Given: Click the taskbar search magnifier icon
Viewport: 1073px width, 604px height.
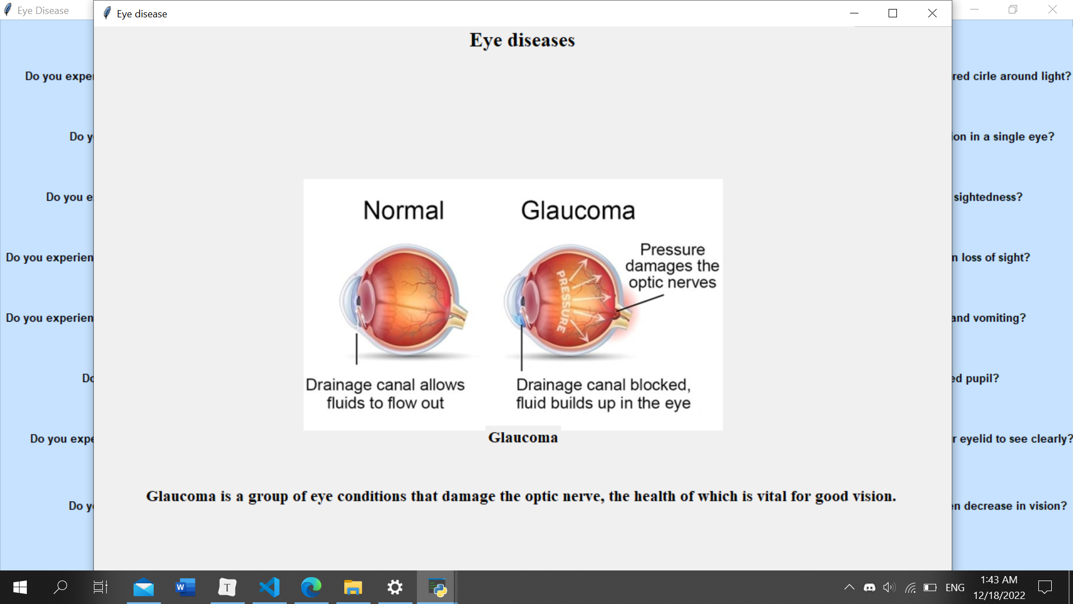Looking at the screenshot, I should [60, 587].
